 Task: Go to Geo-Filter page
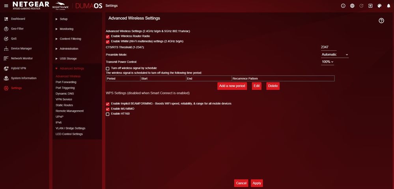[17, 29]
